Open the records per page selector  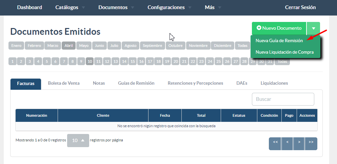78,140
